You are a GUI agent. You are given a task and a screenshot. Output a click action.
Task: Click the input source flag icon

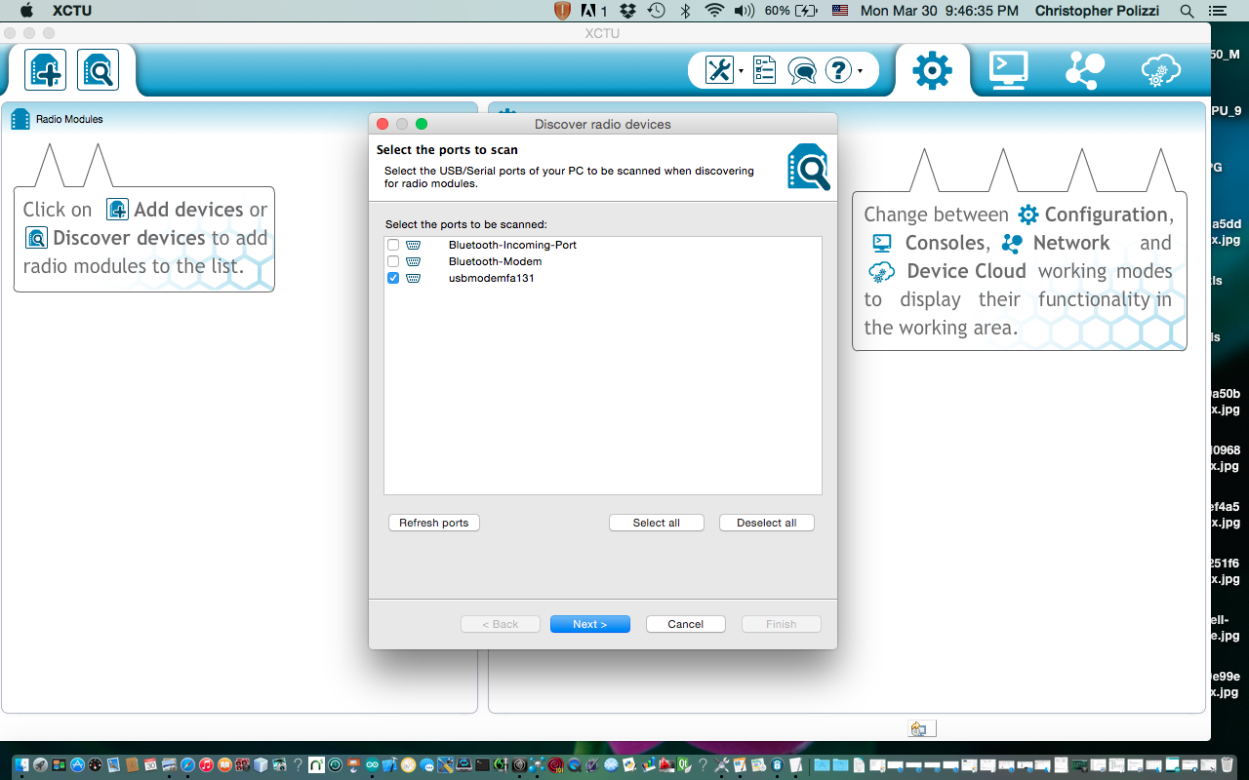[x=839, y=11]
